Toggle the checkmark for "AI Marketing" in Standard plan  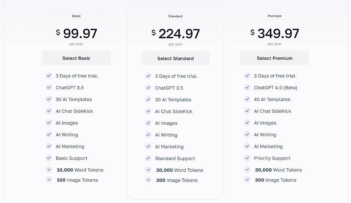click(x=148, y=147)
